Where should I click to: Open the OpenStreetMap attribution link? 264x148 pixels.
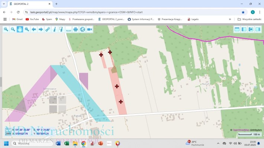241,130
